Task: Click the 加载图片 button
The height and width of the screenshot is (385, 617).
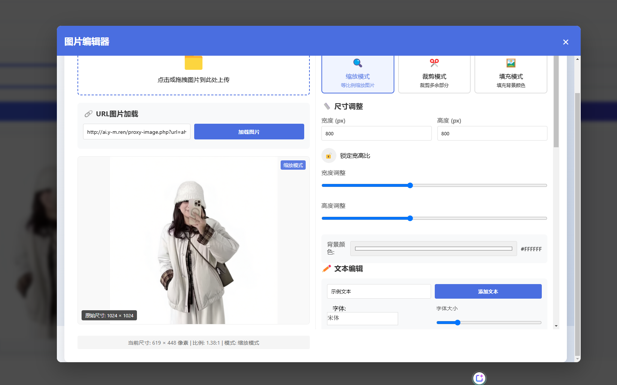Action: (249, 132)
